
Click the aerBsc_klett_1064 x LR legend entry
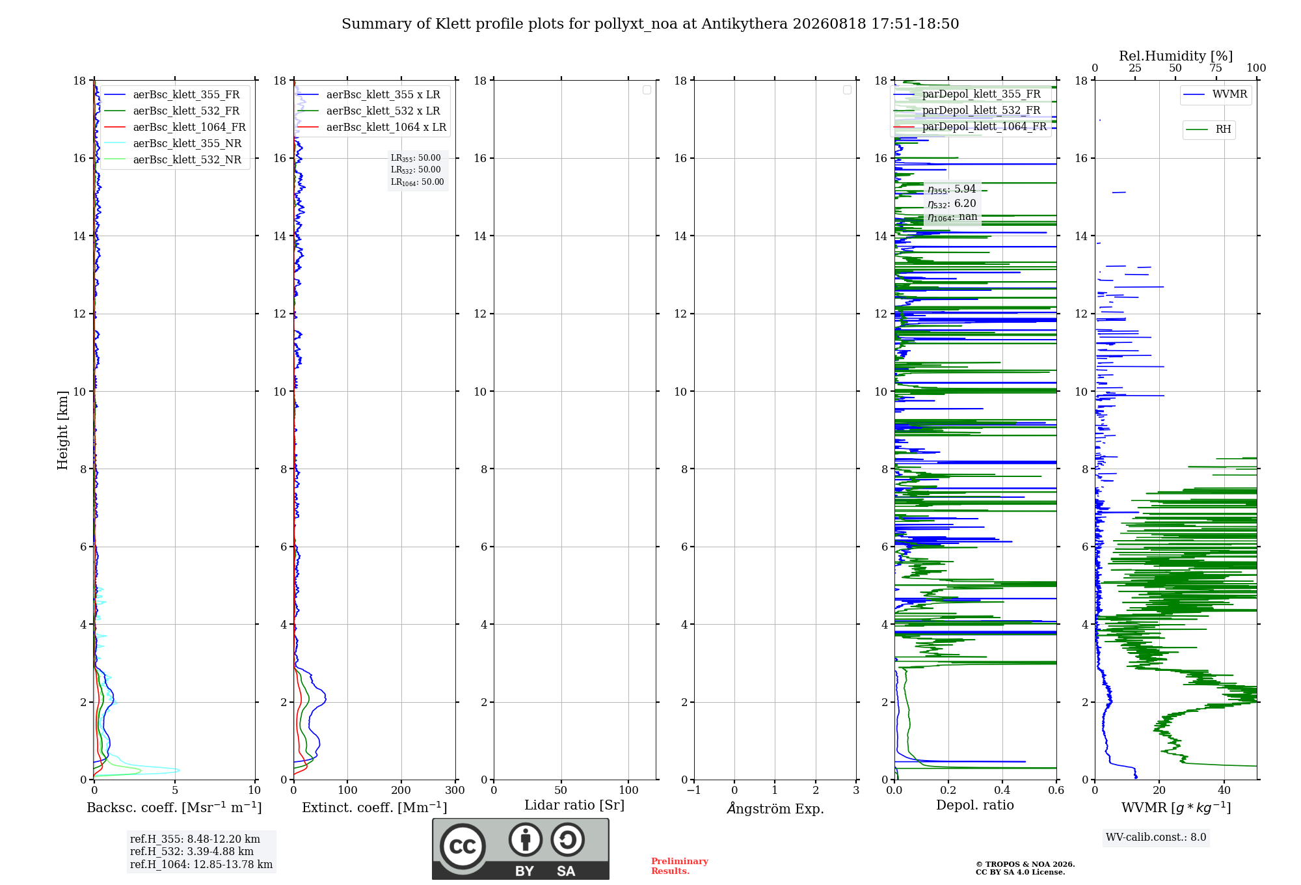click(x=373, y=128)
